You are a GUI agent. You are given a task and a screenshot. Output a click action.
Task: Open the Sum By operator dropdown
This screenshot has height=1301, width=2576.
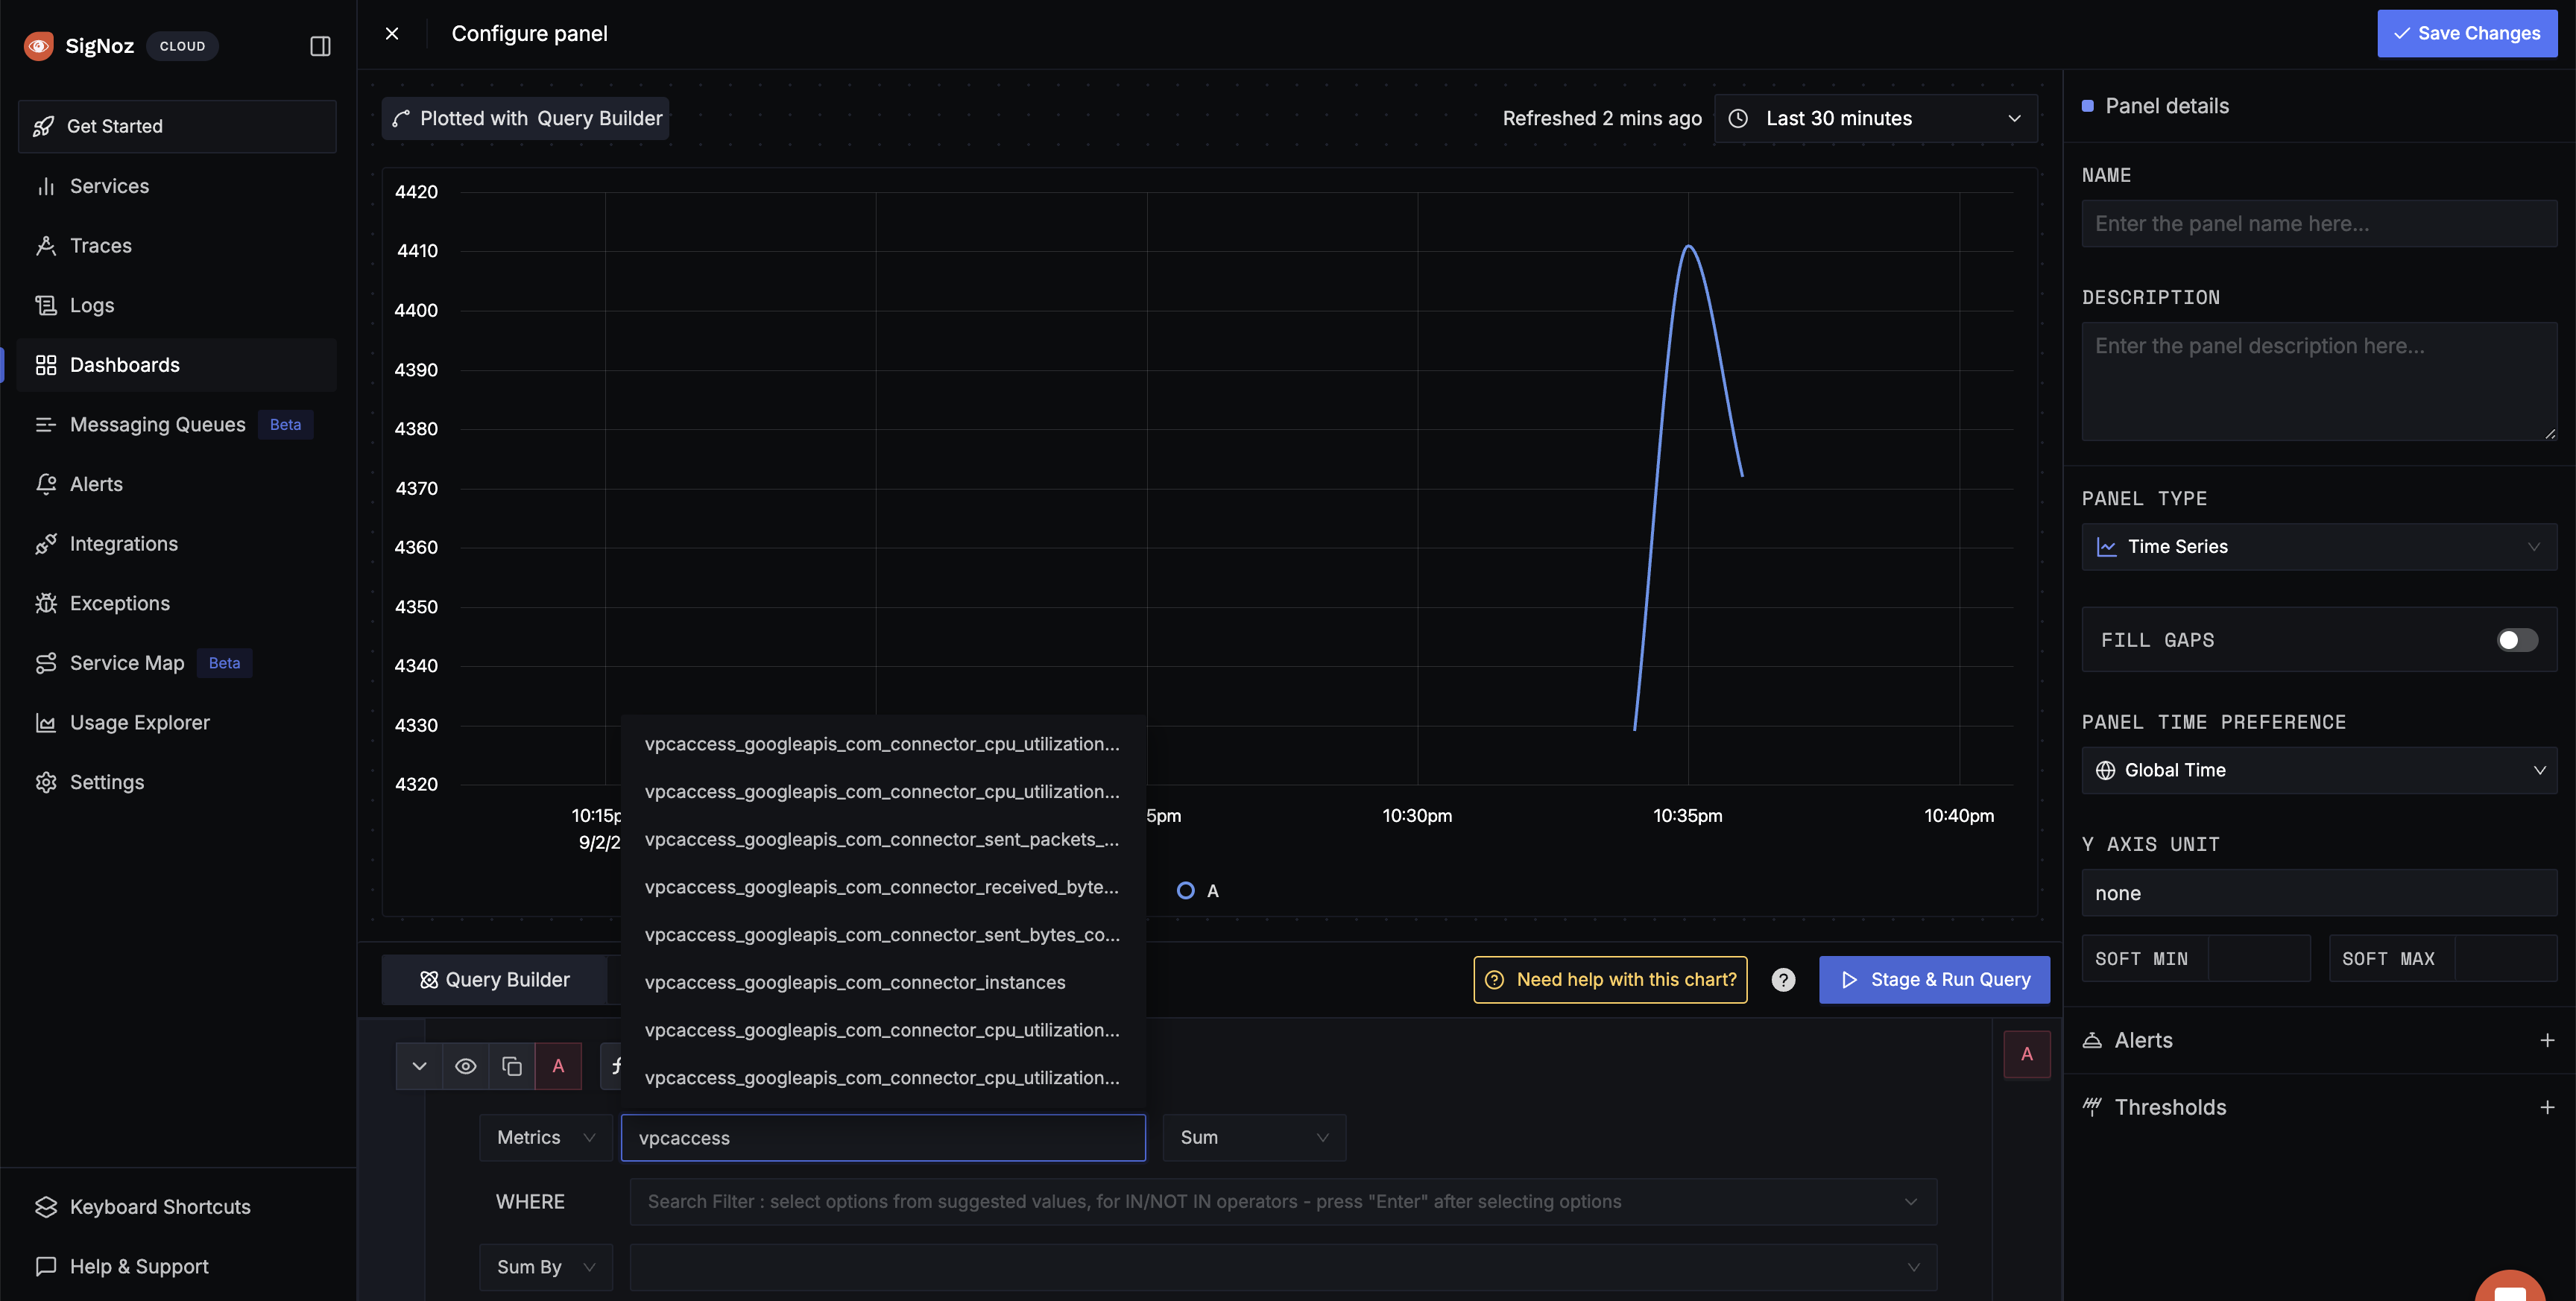(x=545, y=1267)
